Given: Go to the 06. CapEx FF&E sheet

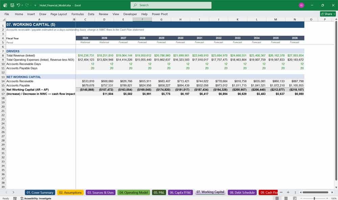Looking at the screenshot, I should (180, 193).
